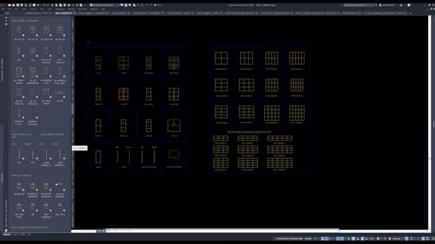The height and width of the screenshot is (244, 435).
Task: Open the Help question mark icon
Action: click(408, 5)
